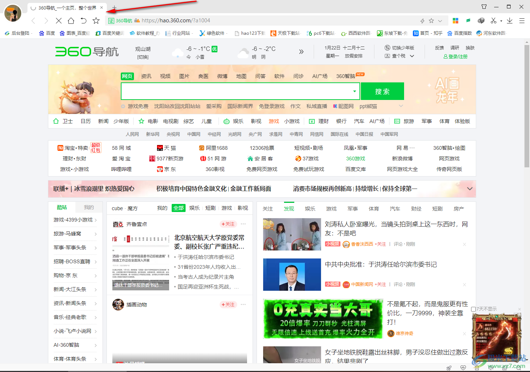Switch to the 我的 sidebar tab
The image size is (530, 372).
pyautogui.click(x=89, y=207)
